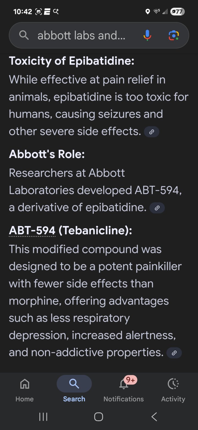The image size is (198, 430).
Task: Tap the '(Tebanicline):' heading text
Action: pyautogui.click(x=95, y=230)
